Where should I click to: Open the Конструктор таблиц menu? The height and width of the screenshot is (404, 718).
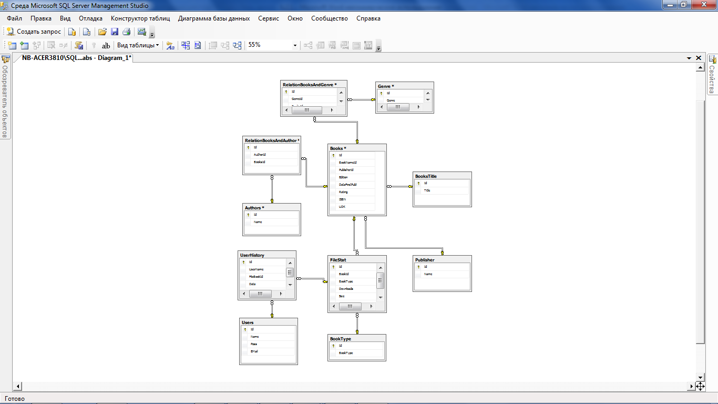(140, 18)
